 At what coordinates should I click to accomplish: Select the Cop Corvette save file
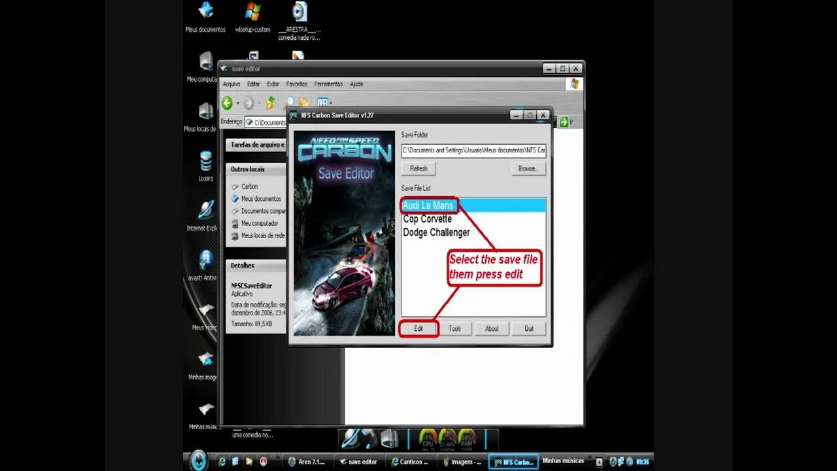[x=473, y=219]
